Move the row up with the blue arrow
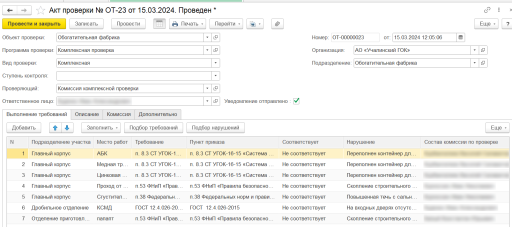This screenshot has width=512, height=227. [x=55, y=128]
